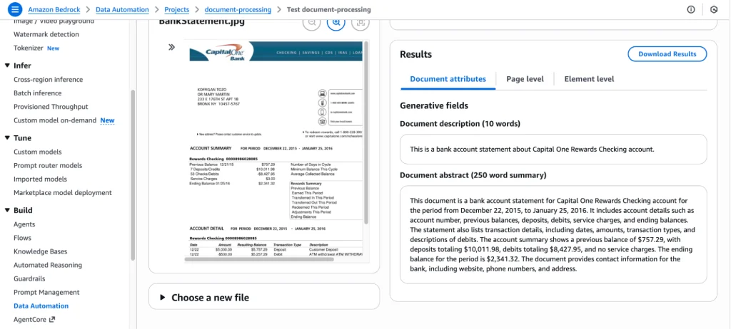Viewport: 731px width, 329px height.
Task: Open the info panel icon in the header
Action: click(x=691, y=10)
